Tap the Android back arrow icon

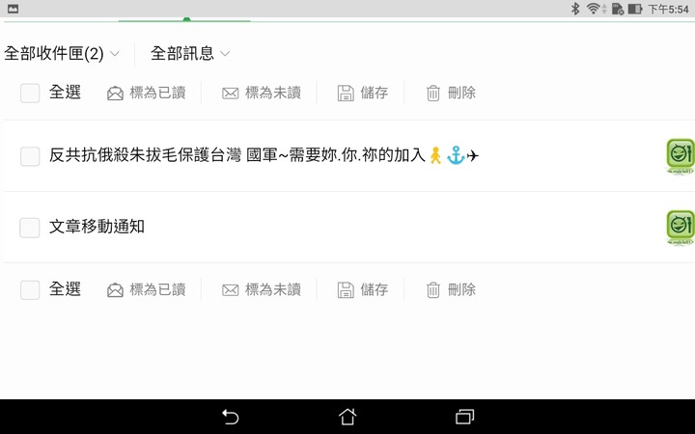[230, 418]
